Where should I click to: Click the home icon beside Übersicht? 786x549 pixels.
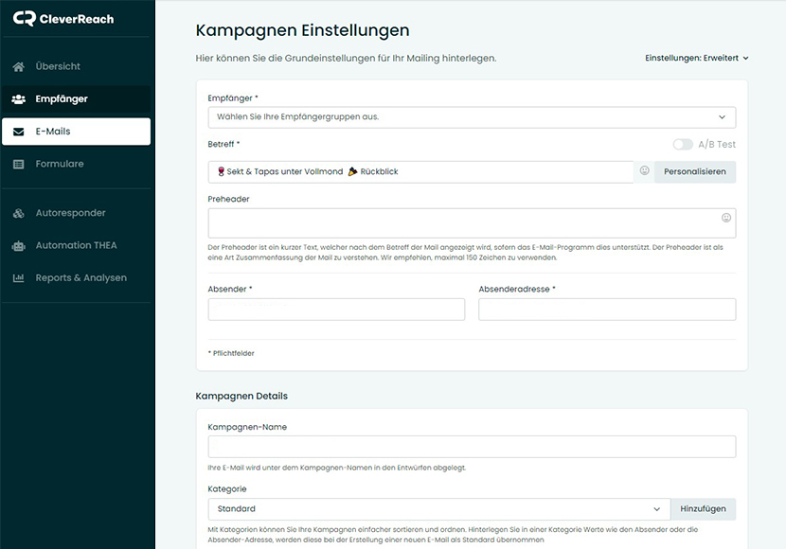pos(19,66)
